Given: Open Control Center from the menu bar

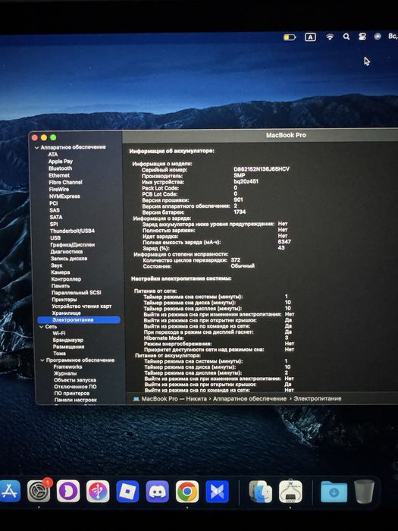Looking at the screenshot, I should 362,36.
